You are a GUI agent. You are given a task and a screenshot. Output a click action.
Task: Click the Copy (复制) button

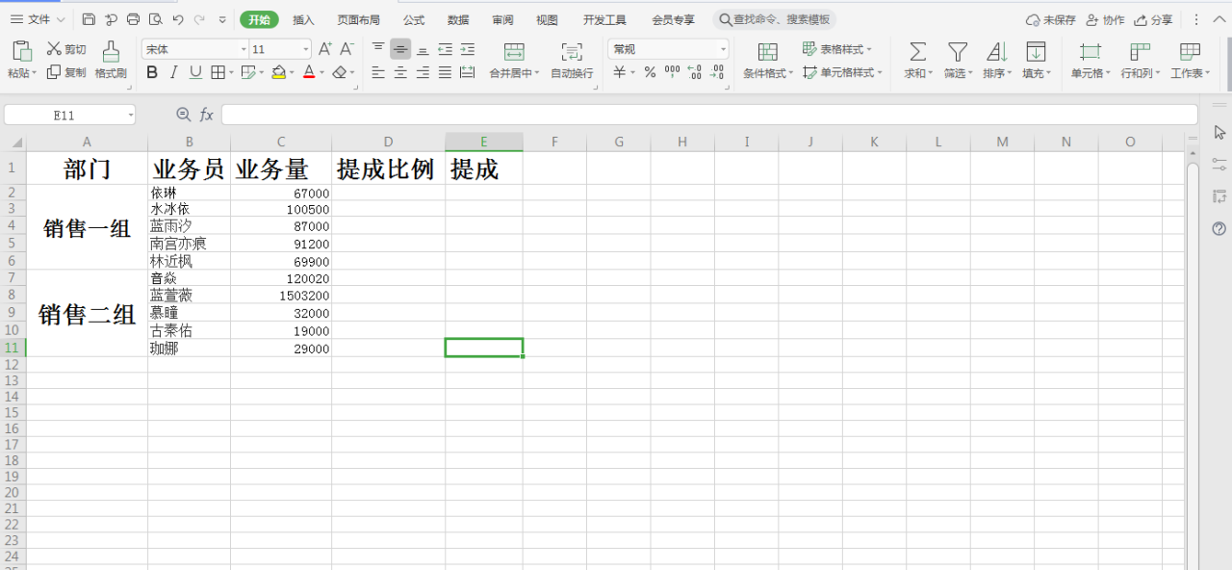(x=66, y=72)
